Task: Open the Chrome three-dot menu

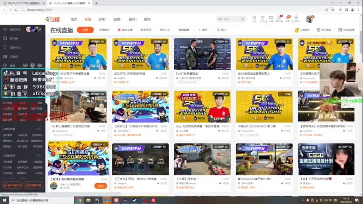Action: (x=358, y=10)
